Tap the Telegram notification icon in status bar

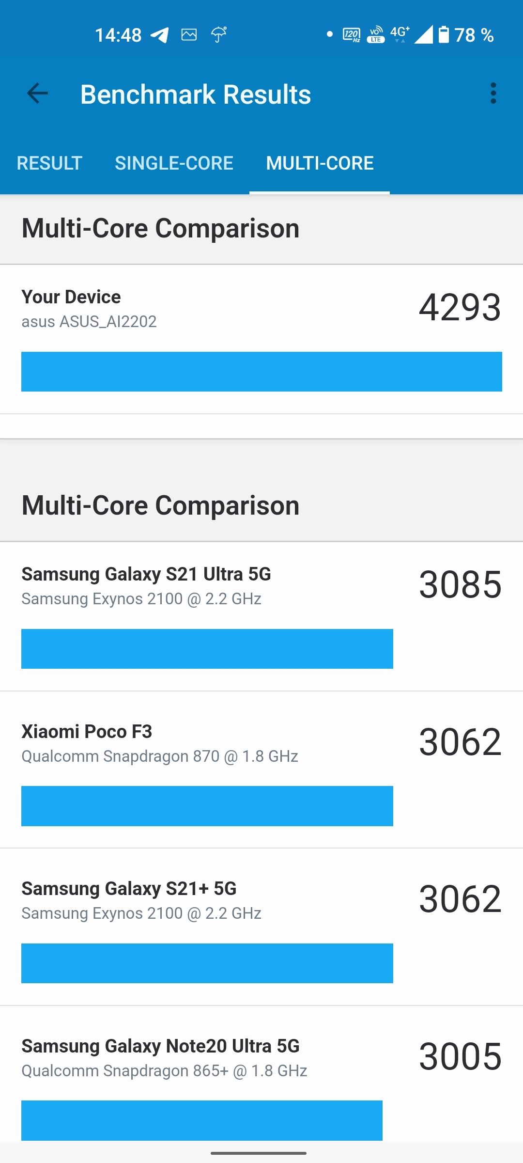160,35
